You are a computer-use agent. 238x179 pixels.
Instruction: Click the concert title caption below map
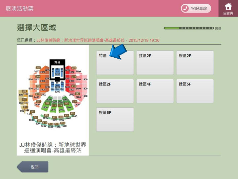tap(53, 147)
